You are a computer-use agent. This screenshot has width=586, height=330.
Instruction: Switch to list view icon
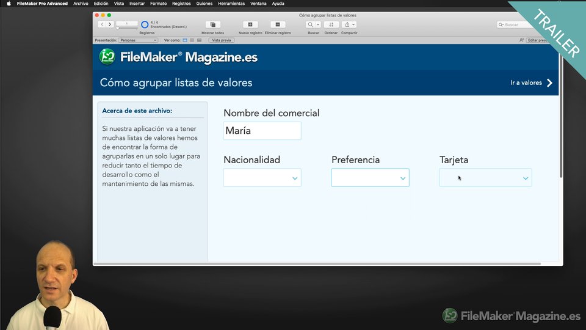192,40
